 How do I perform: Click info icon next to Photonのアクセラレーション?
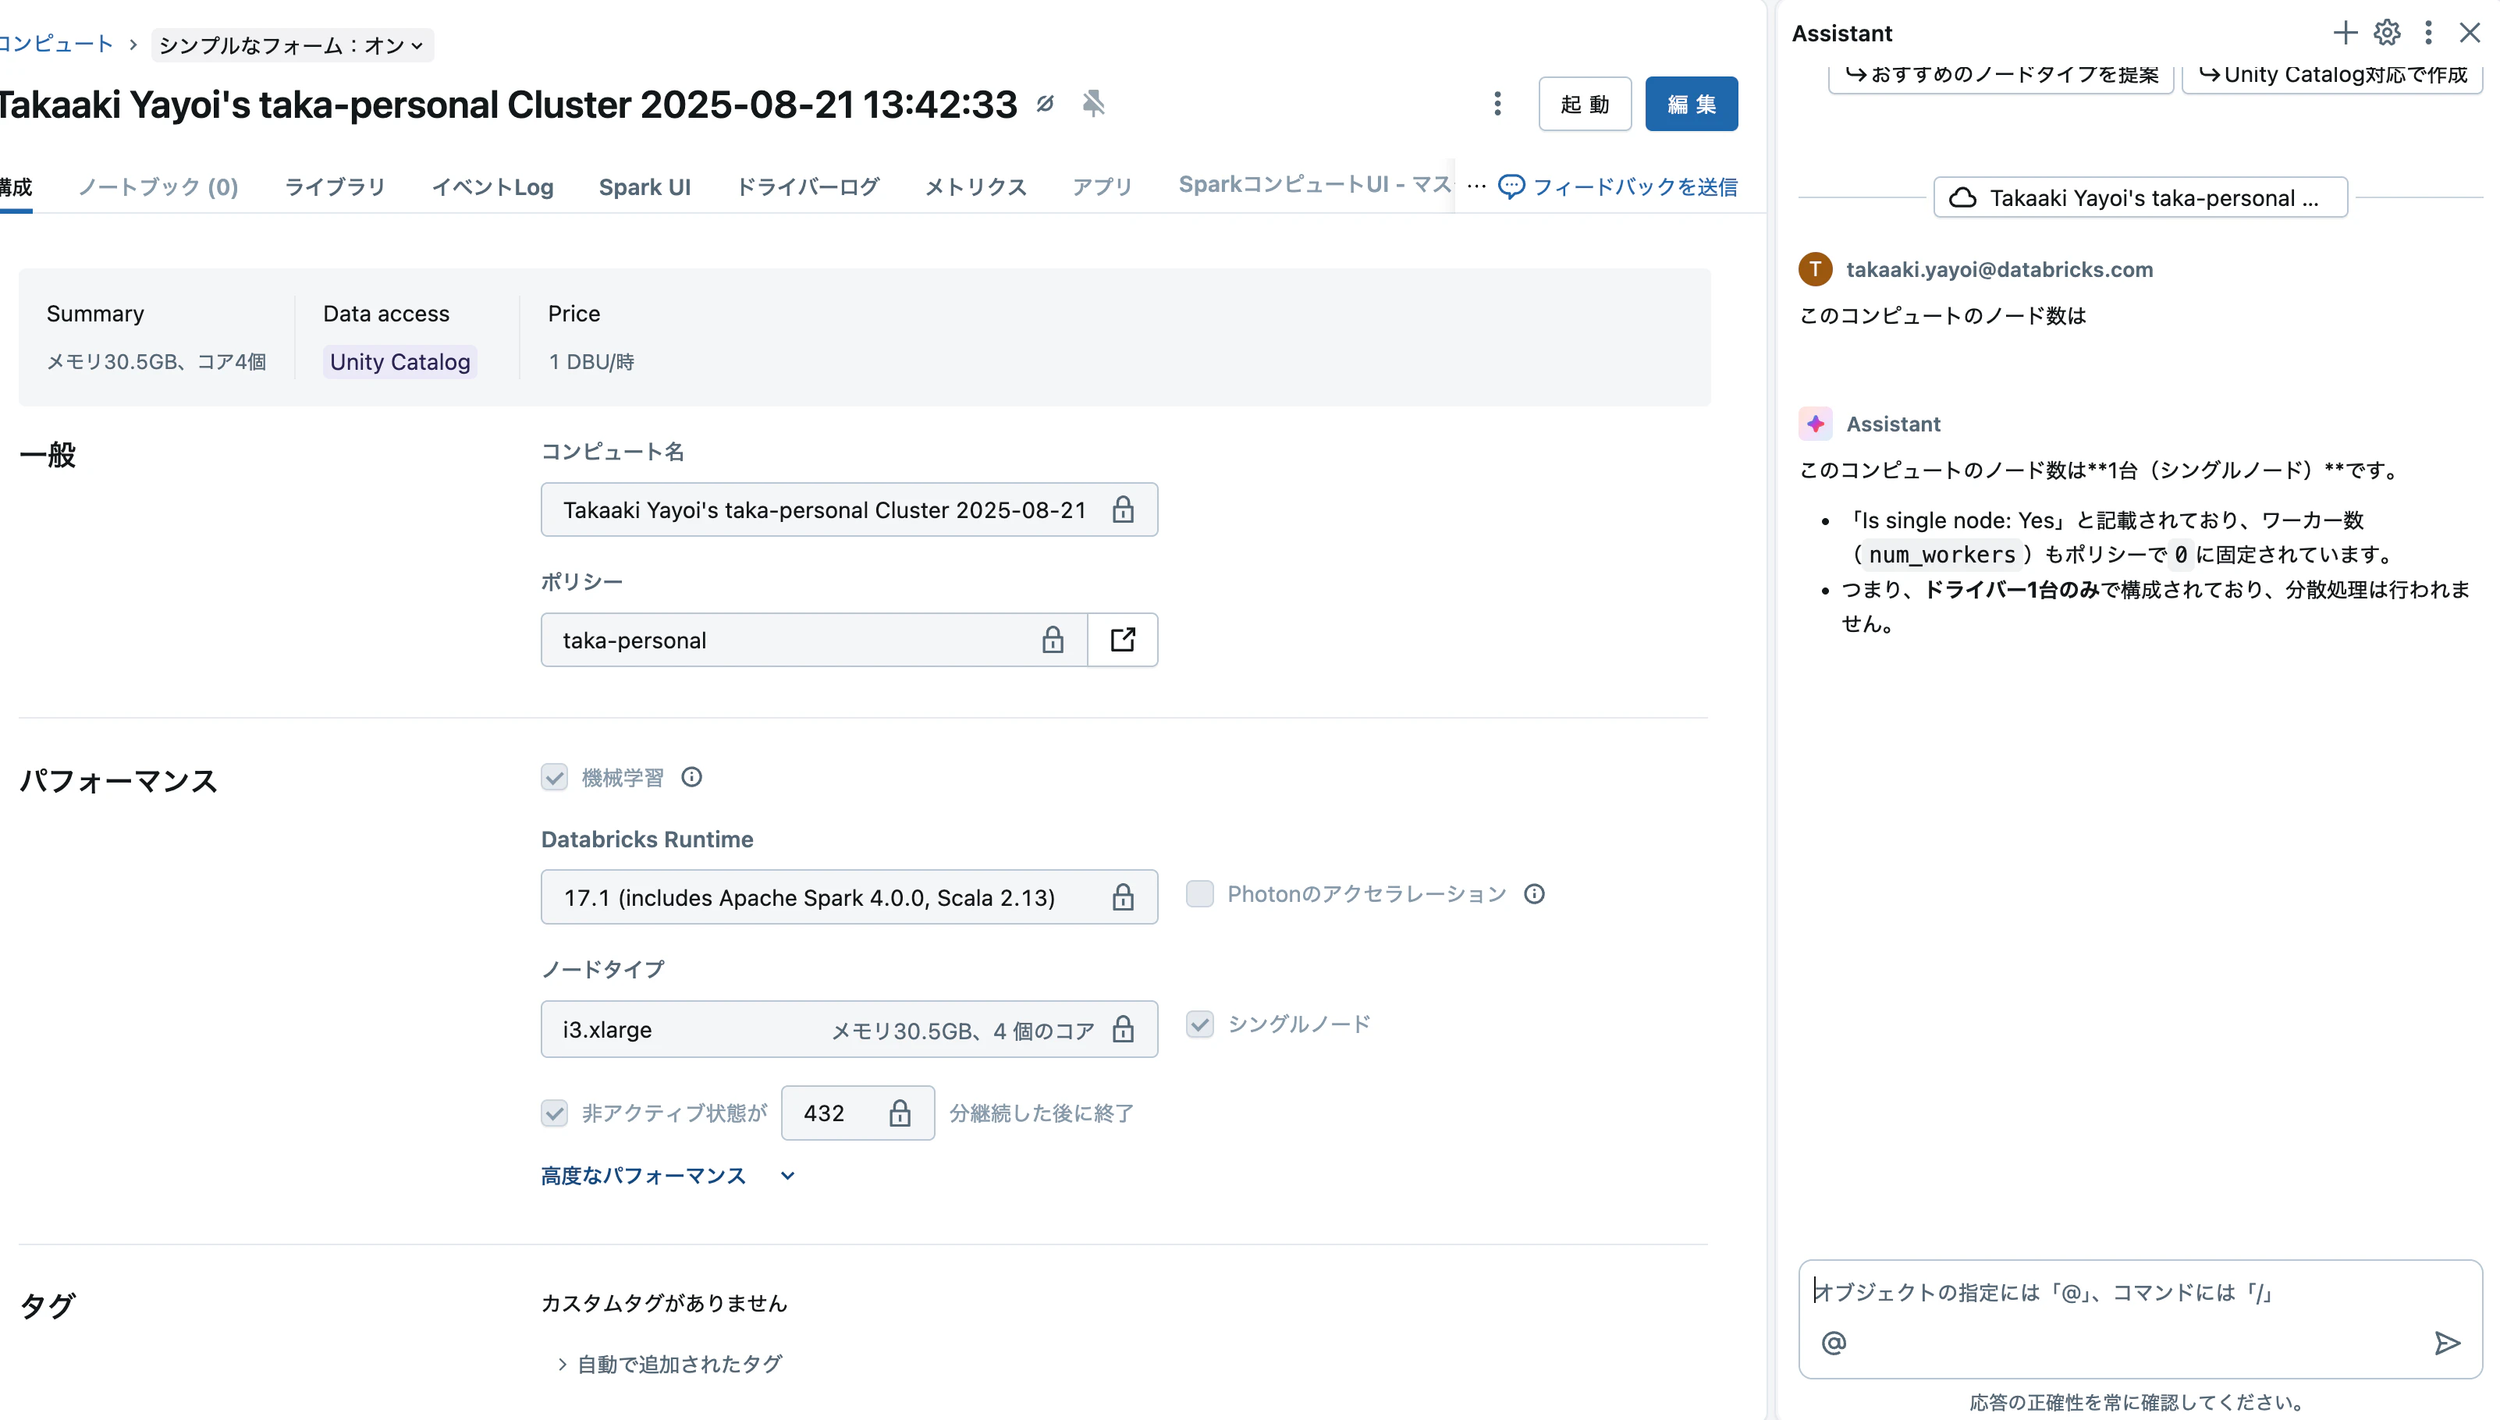(x=1534, y=894)
